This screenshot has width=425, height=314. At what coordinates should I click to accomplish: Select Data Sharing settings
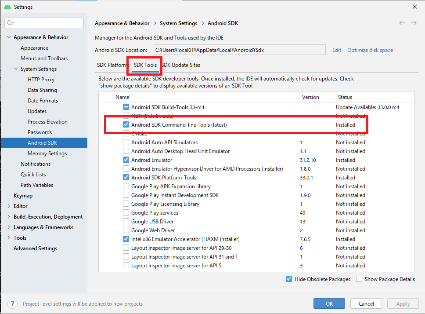(42, 90)
